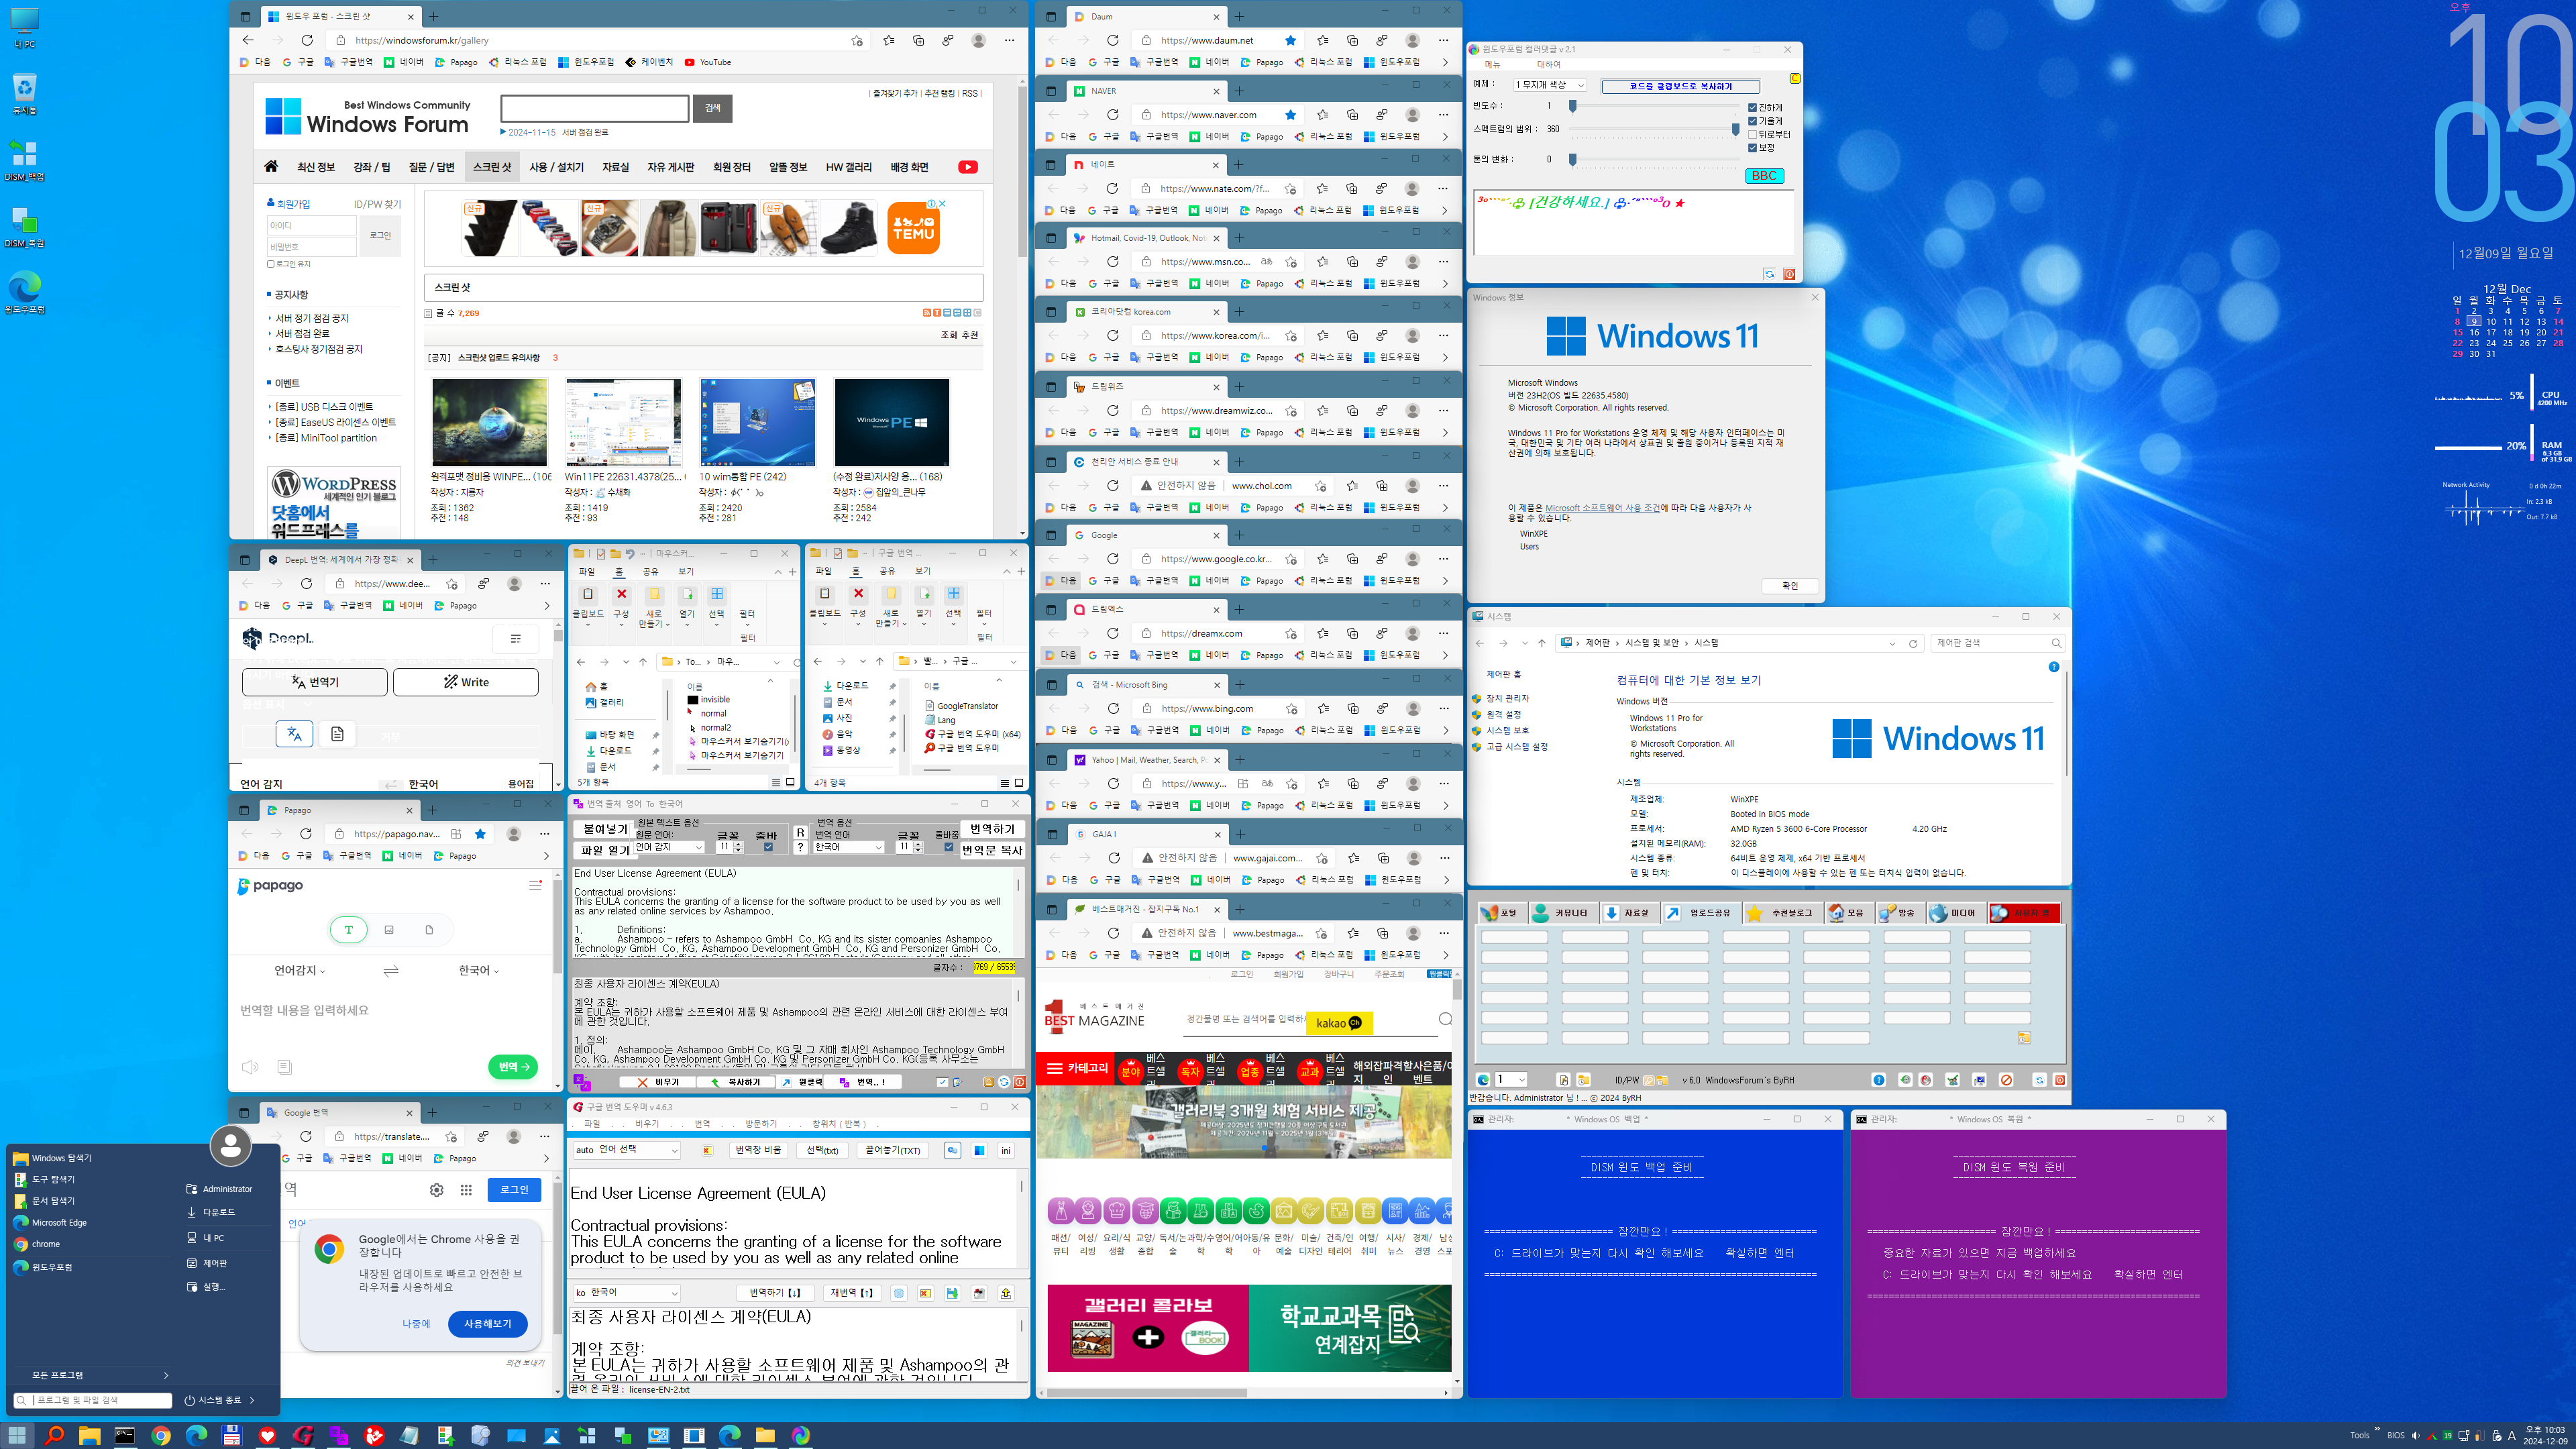Click the Papago hamburger menu icon

[x=535, y=886]
